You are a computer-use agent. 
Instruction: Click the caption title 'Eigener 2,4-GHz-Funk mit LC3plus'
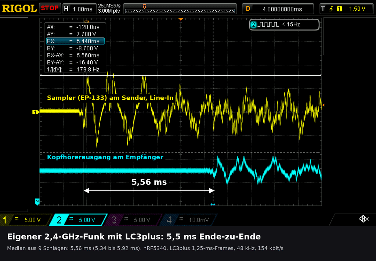pyautogui.click(x=85, y=237)
